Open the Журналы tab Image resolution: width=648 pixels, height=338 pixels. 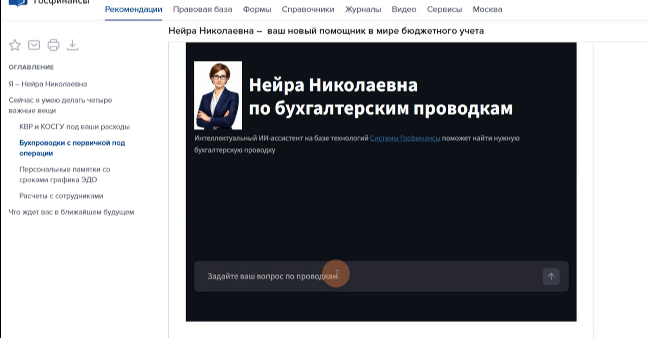(x=363, y=9)
